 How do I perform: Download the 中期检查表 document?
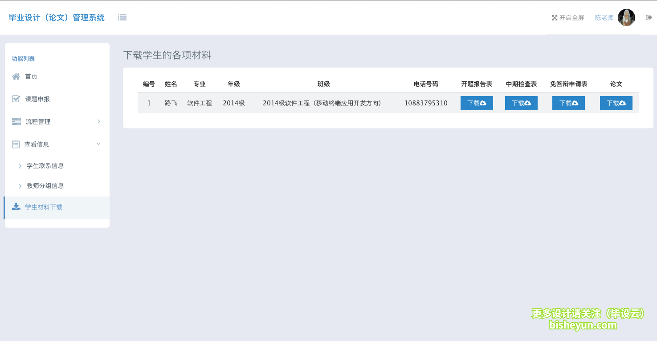521,103
